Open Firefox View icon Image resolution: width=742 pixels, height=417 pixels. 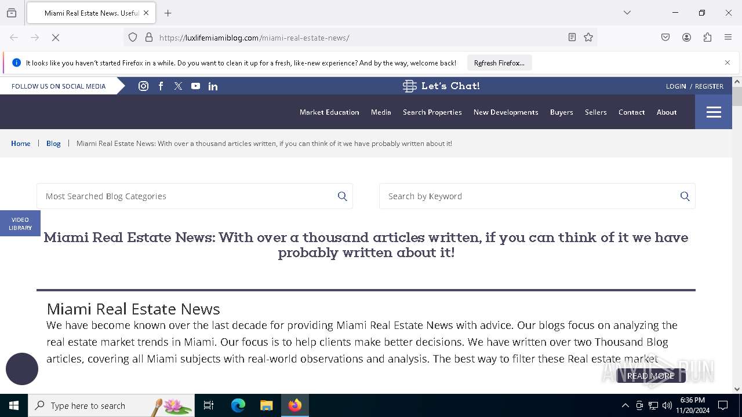coord(12,13)
